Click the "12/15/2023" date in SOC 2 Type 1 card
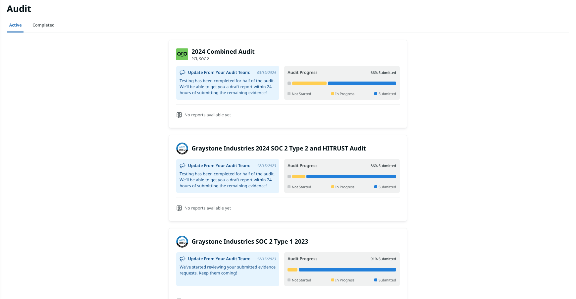Viewport: 576px width, 299px height. (266, 259)
